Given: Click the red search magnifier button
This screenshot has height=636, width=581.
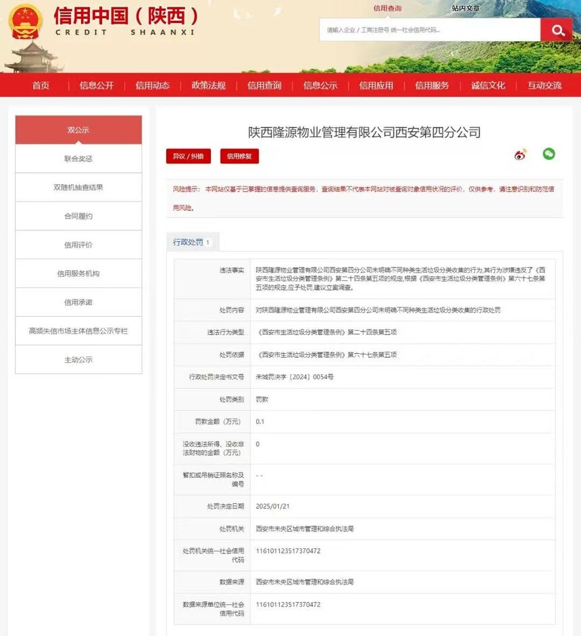Looking at the screenshot, I should click(556, 30).
